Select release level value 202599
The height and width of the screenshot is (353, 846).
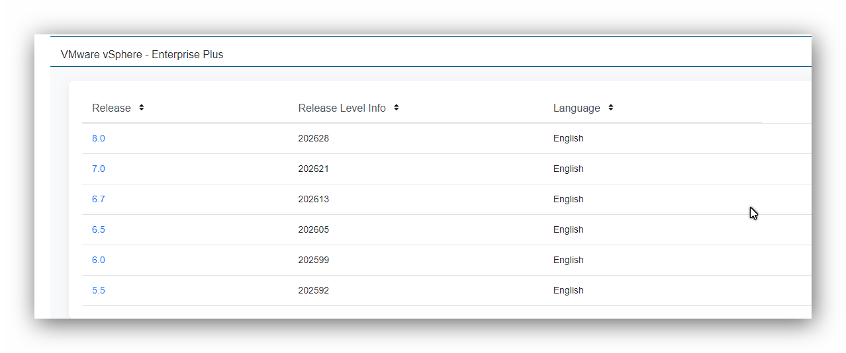314,260
